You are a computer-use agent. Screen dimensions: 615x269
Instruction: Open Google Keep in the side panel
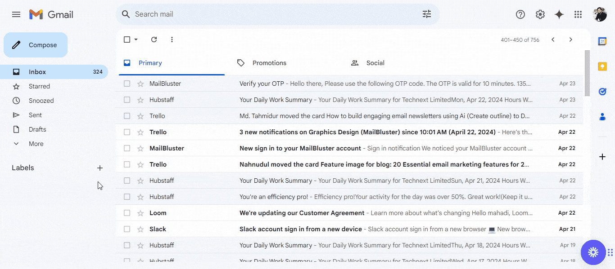click(602, 66)
